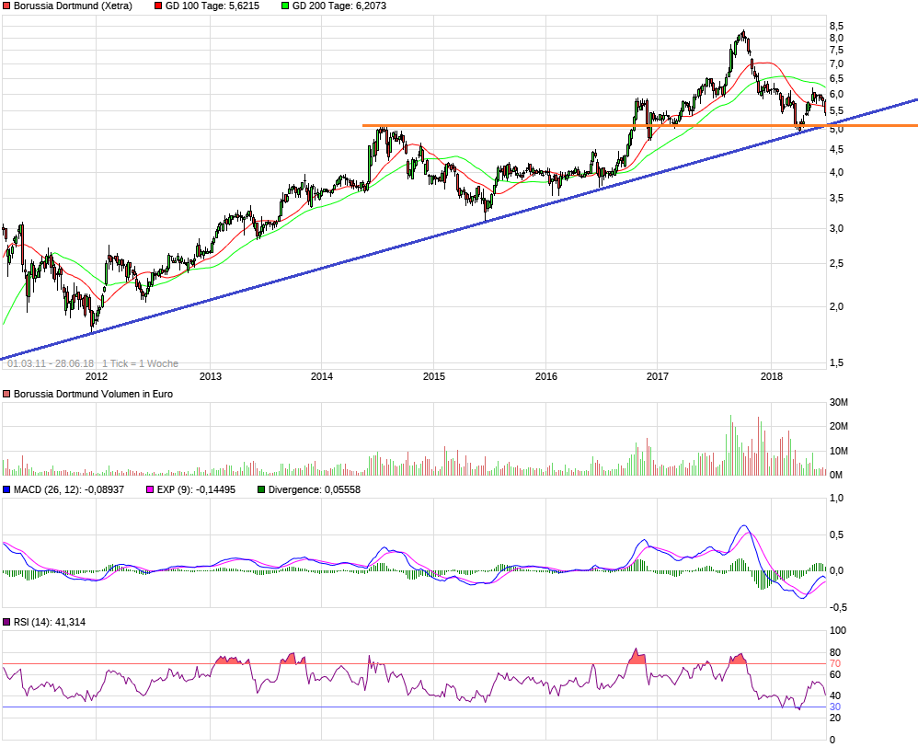Click the 0,5 MACD axis label
918x747 pixels.
pos(837,534)
